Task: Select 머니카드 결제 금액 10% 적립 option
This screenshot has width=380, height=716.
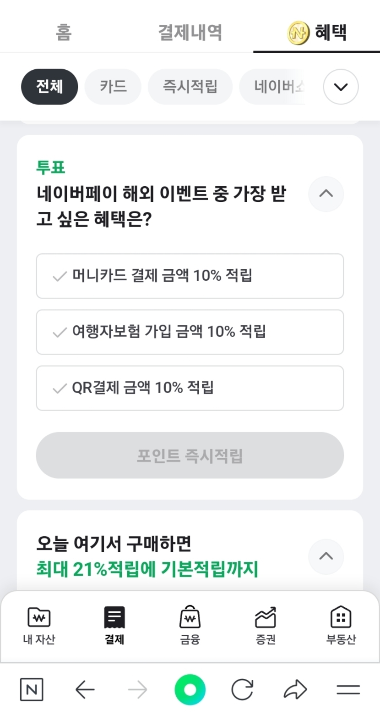Action: point(190,276)
